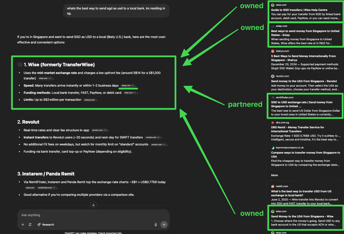The width and height of the screenshot is (344, 234).
Task: Click the plus attach icon in composer
Action: pos(23,225)
